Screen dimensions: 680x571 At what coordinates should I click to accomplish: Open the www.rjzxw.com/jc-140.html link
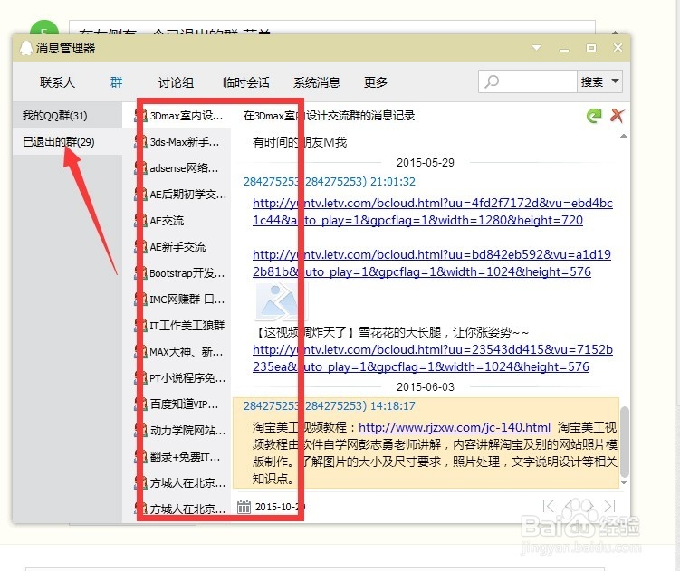(454, 427)
